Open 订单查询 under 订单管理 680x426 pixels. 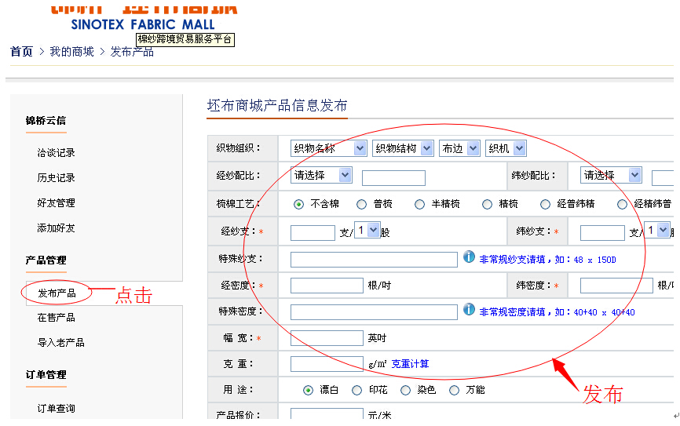click(x=56, y=409)
